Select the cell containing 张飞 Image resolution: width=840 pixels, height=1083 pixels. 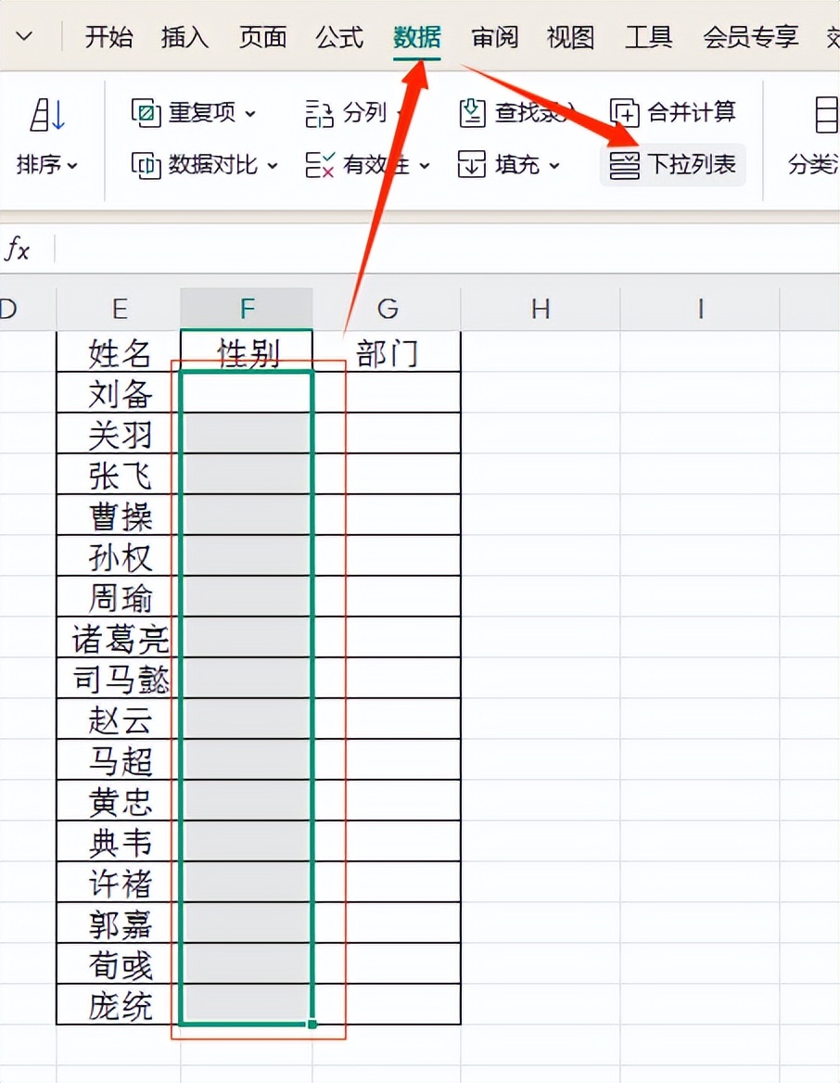pos(119,475)
